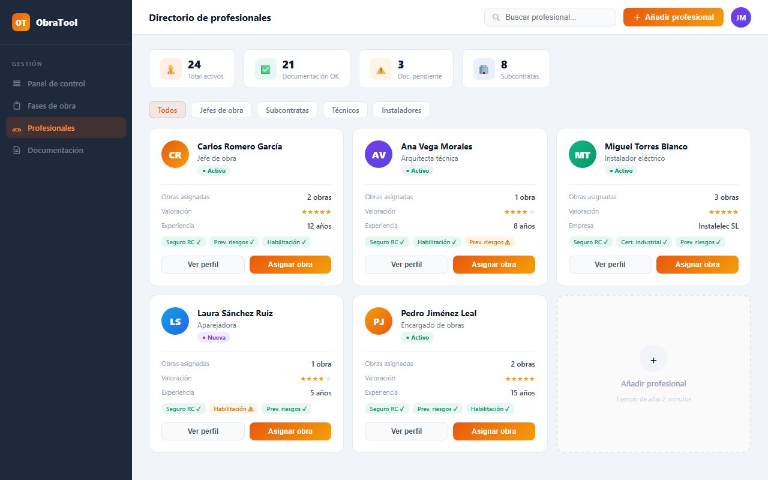Image resolution: width=768 pixels, height=480 pixels.
Task: Click the Instalelec SL company value
Action: point(719,226)
